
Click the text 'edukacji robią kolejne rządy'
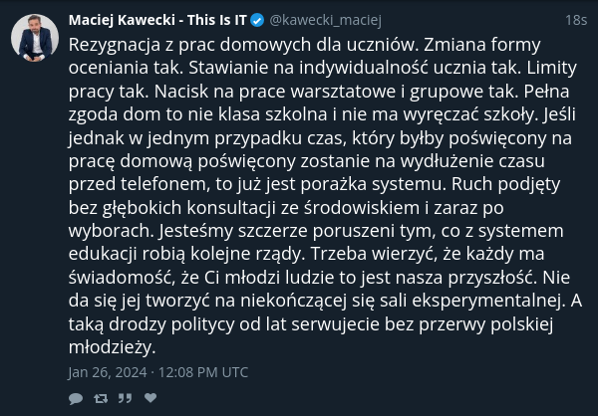pyautogui.click(x=187, y=254)
